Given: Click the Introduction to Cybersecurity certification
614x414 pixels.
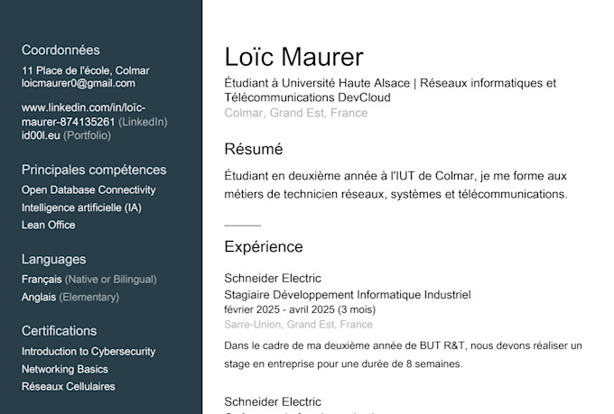Looking at the screenshot, I should [88, 352].
